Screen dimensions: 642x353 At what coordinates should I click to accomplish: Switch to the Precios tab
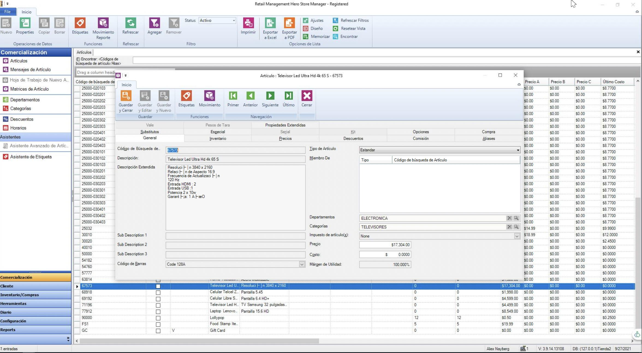click(285, 139)
